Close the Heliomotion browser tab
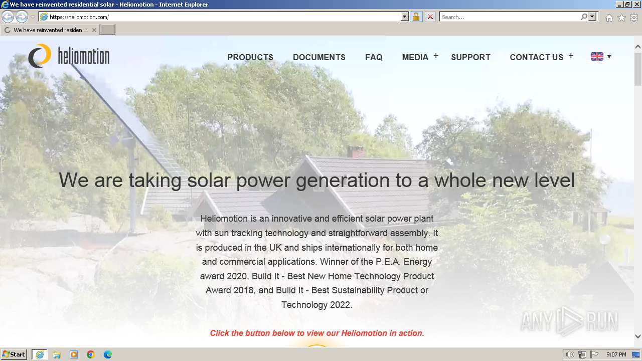 [94, 30]
